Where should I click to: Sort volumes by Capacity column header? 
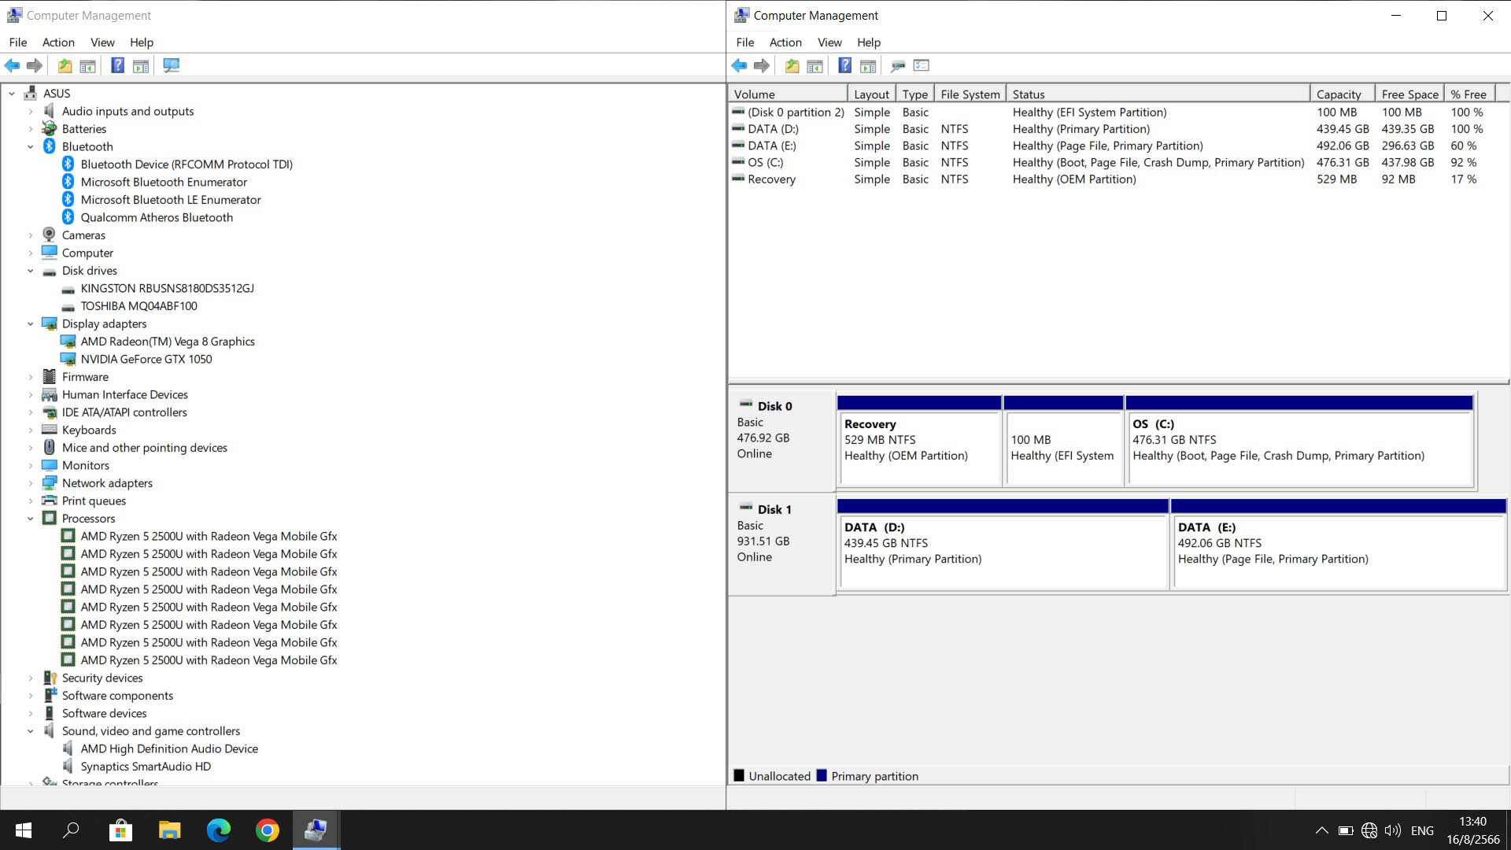click(1343, 94)
